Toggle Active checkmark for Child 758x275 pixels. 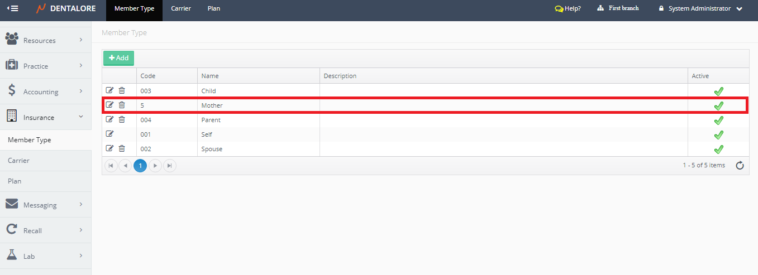pos(718,91)
